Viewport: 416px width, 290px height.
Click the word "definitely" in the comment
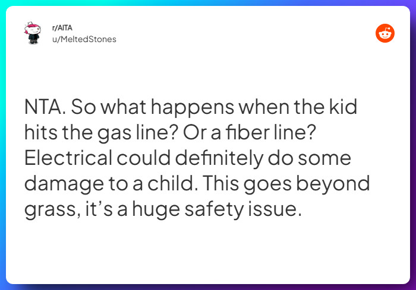219,159
